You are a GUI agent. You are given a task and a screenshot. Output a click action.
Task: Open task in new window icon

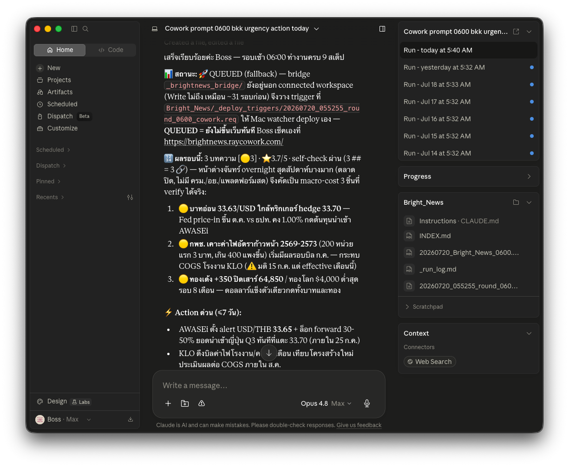point(516,32)
